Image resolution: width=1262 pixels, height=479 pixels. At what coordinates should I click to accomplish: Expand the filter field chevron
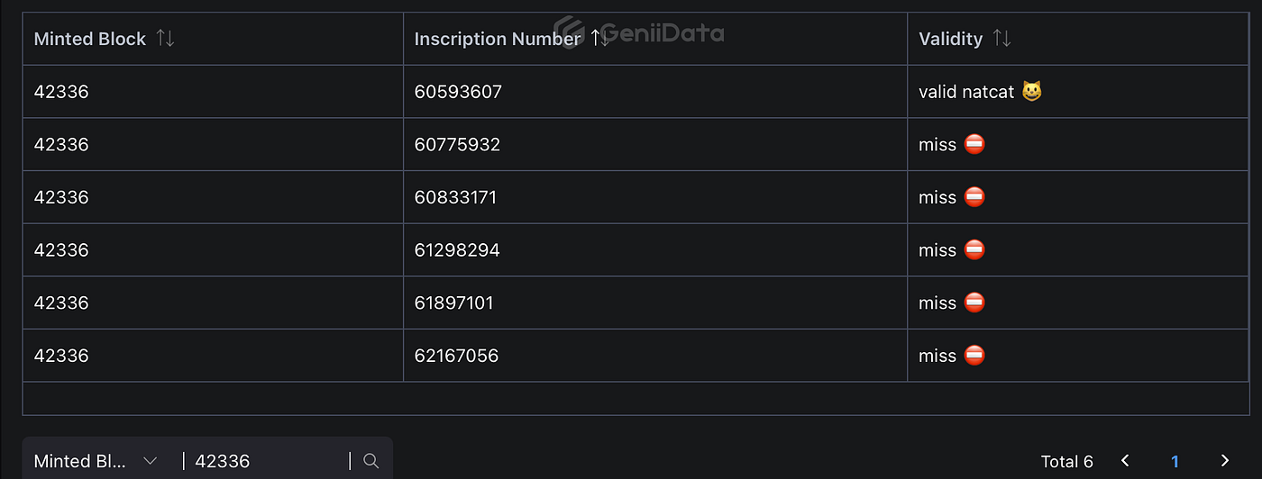(150, 461)
